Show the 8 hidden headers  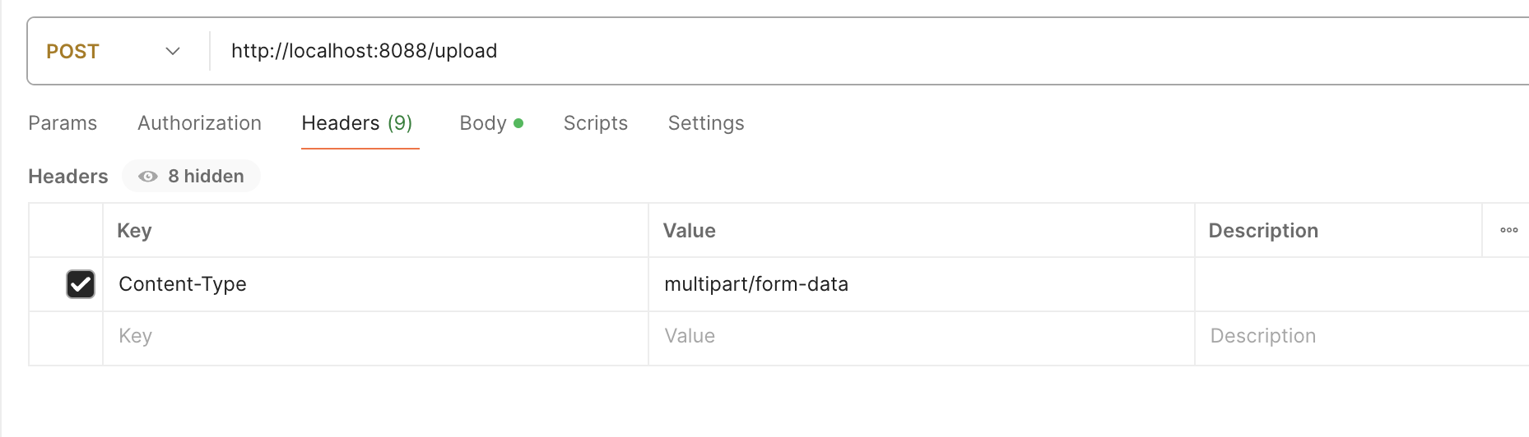point(206,177)
